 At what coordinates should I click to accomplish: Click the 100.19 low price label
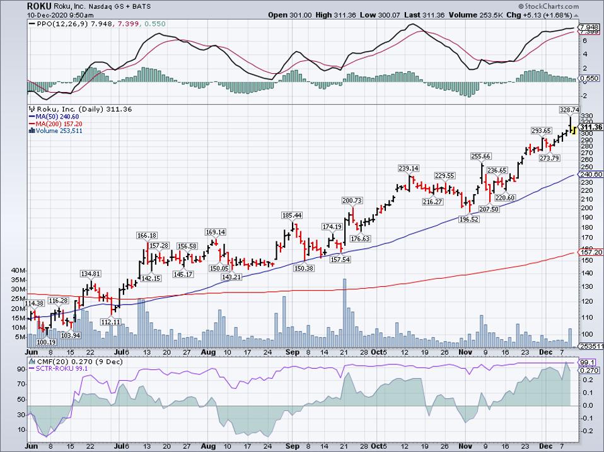(46, 342)
